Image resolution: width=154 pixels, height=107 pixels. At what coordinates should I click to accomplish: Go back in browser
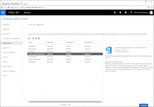click(2, 8)
